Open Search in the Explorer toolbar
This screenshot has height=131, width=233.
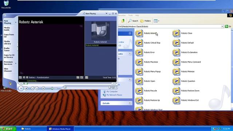[x=133, y=21]
